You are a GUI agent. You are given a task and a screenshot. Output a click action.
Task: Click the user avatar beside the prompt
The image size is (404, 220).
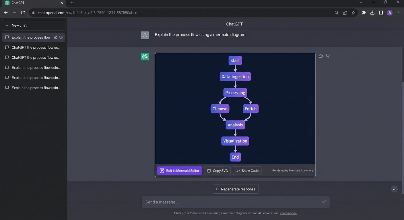click(x=145, y=35)
